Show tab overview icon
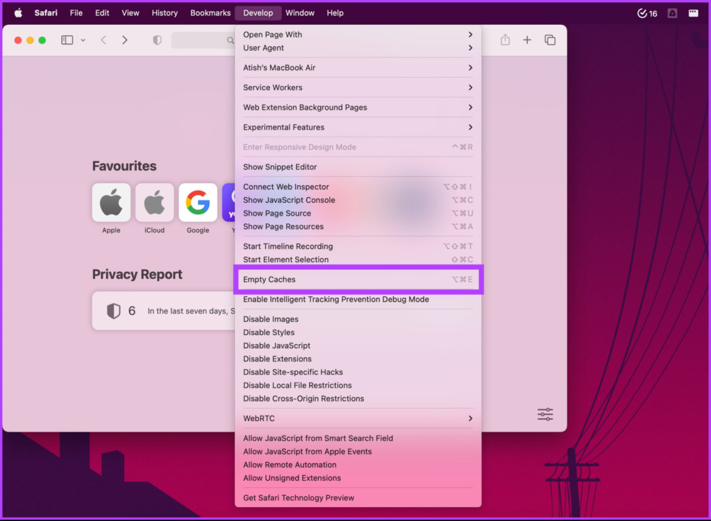 [550, 40]
